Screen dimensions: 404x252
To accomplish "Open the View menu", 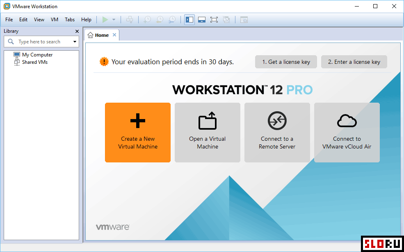I will click(x=39, y=20).
